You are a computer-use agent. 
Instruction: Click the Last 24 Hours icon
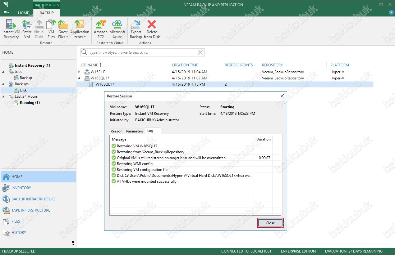pyautogui.click(x=11, y=96)
